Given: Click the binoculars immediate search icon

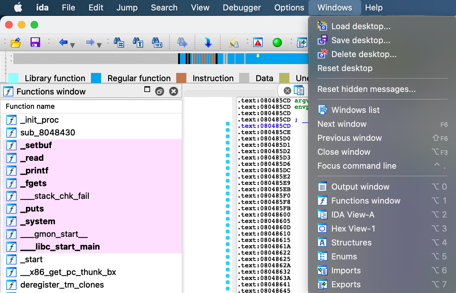Looking at the screenshot, I should click(x=119, y=42).
